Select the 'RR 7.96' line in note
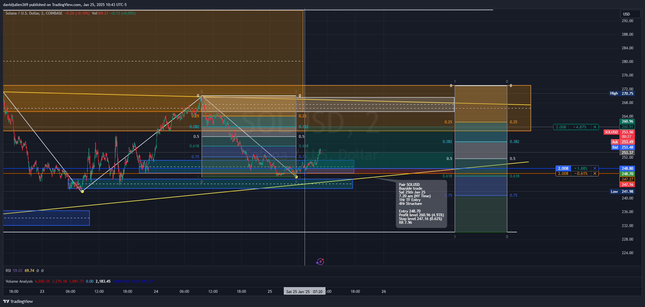Screen dimensions: 645x307 click(x=406, y=223)
